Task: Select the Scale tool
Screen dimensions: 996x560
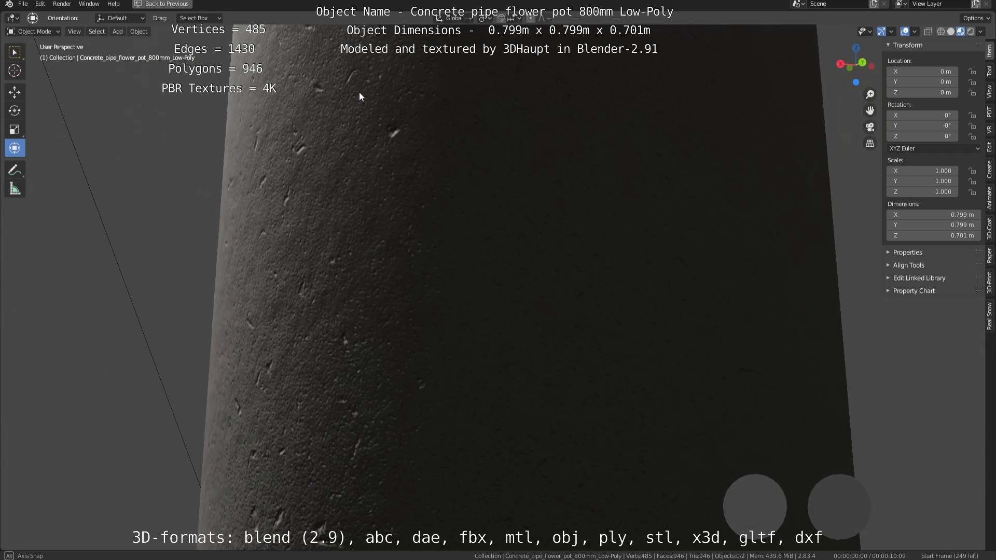Action: click(x=15, y=130)
